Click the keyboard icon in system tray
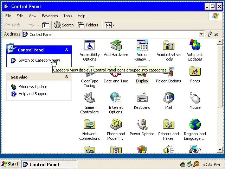Viewport: 225px width, 169px height. [182, 164]
